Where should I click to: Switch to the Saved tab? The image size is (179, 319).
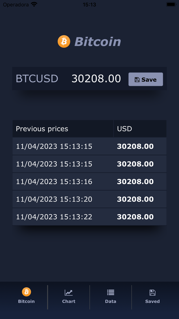click(152, 297)
